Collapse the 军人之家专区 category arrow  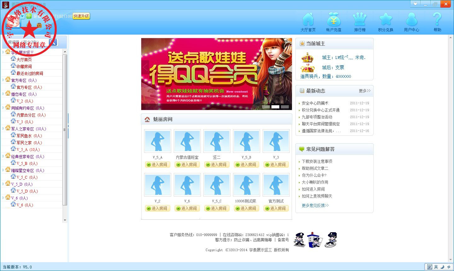pos(3,129)
